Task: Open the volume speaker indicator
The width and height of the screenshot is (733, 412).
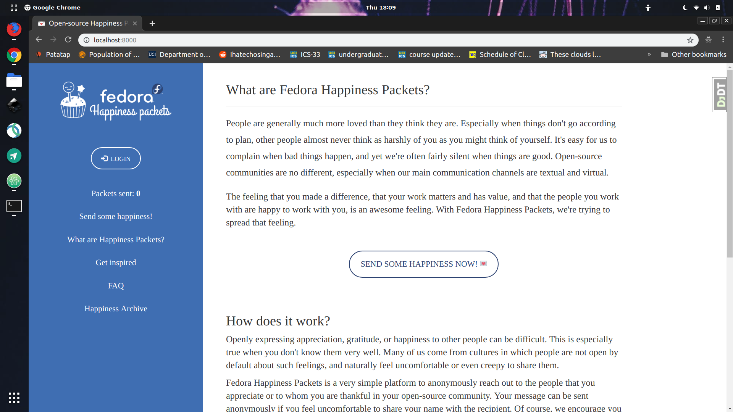Action: [x=707, y=8]
